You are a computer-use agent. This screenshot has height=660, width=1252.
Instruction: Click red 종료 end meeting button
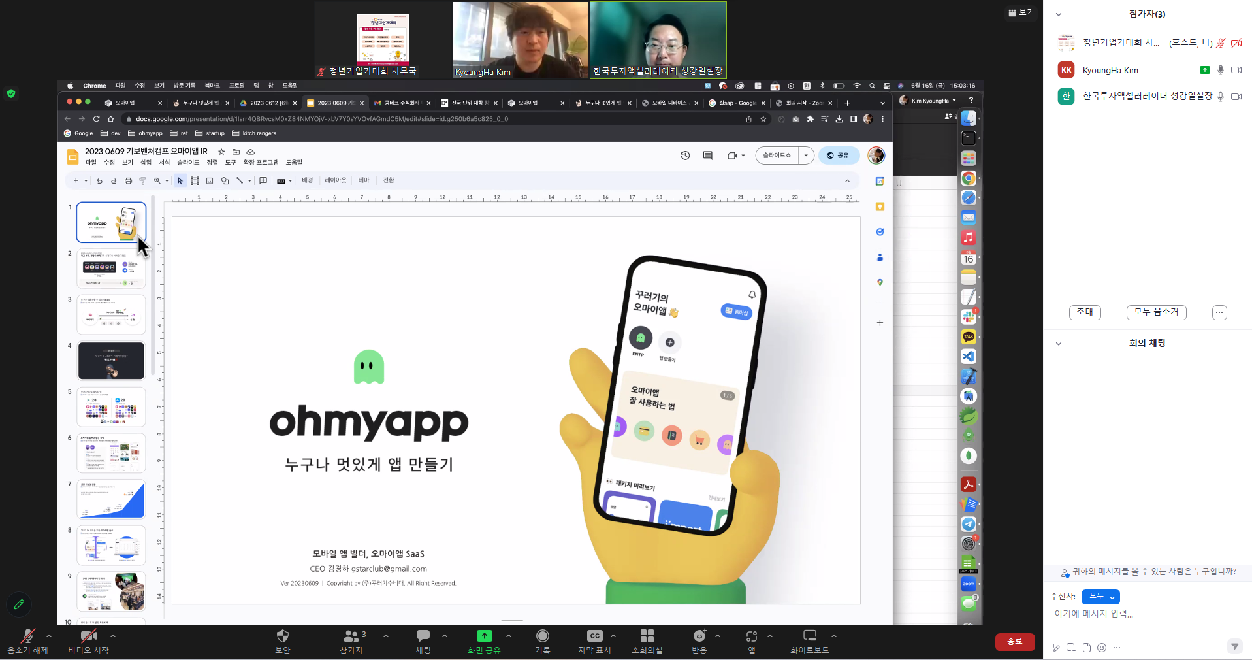click(x=1015, y=642)
